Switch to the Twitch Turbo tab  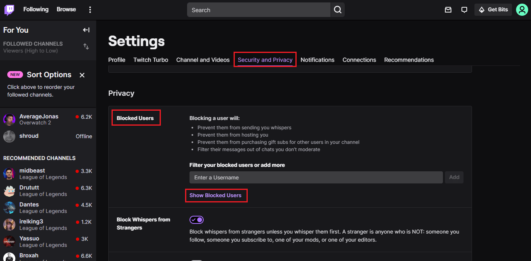[x=151, y=60]
